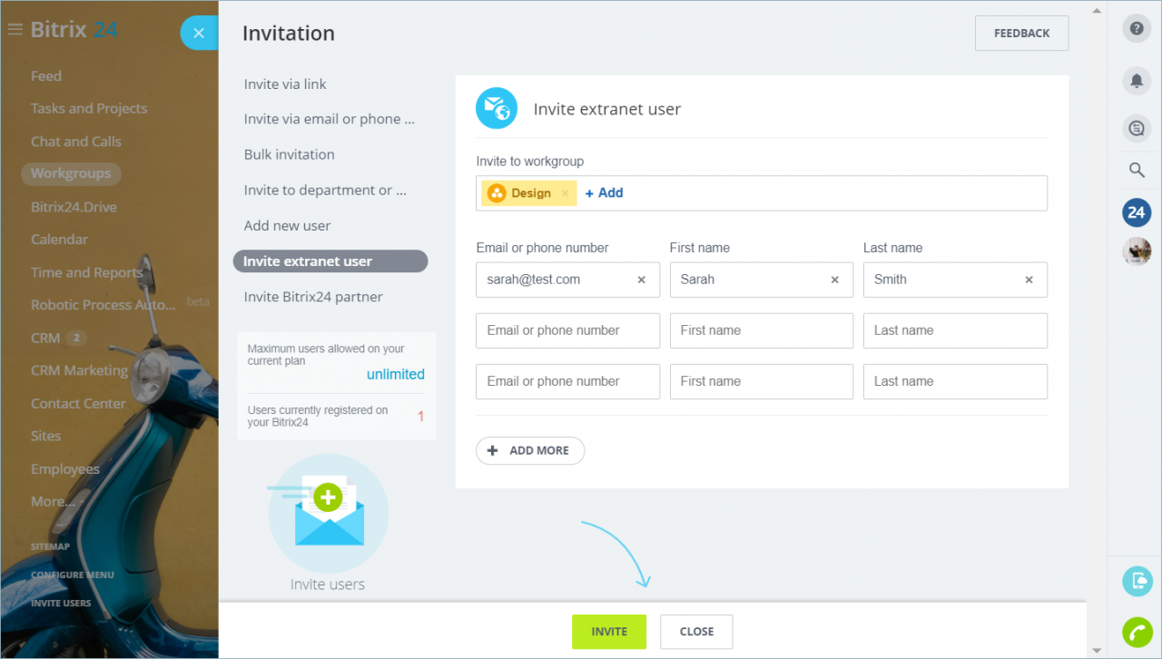The width and height of the screenshot is (1162, 659).
Task: Click the scrollbar up arrow
Action: point(1097,10)
